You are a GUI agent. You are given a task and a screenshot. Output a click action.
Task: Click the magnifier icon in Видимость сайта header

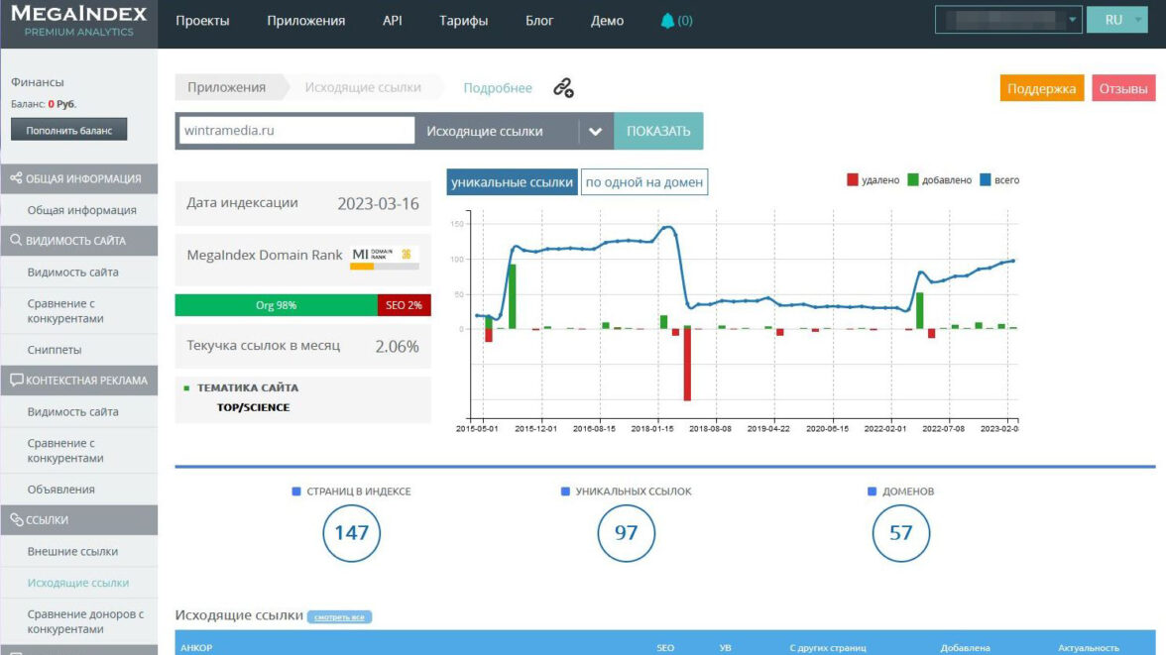click(17, 241)
